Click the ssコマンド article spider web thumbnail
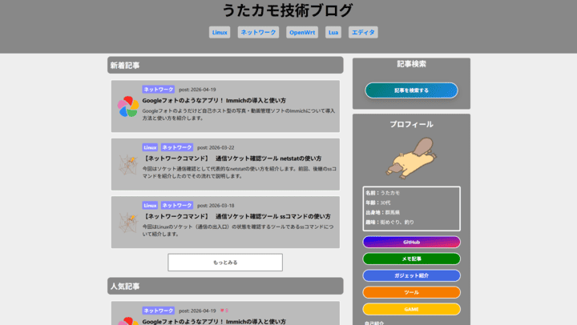 tap(128, 223)
